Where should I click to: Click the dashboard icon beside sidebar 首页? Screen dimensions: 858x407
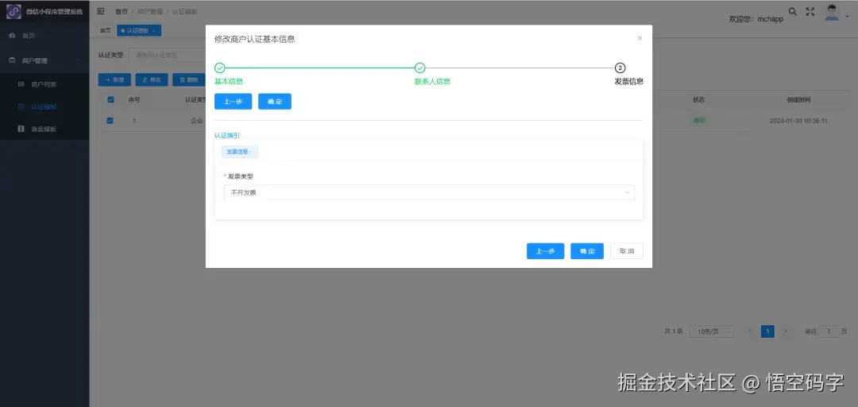pyautogui.click(x=12, y=36)
